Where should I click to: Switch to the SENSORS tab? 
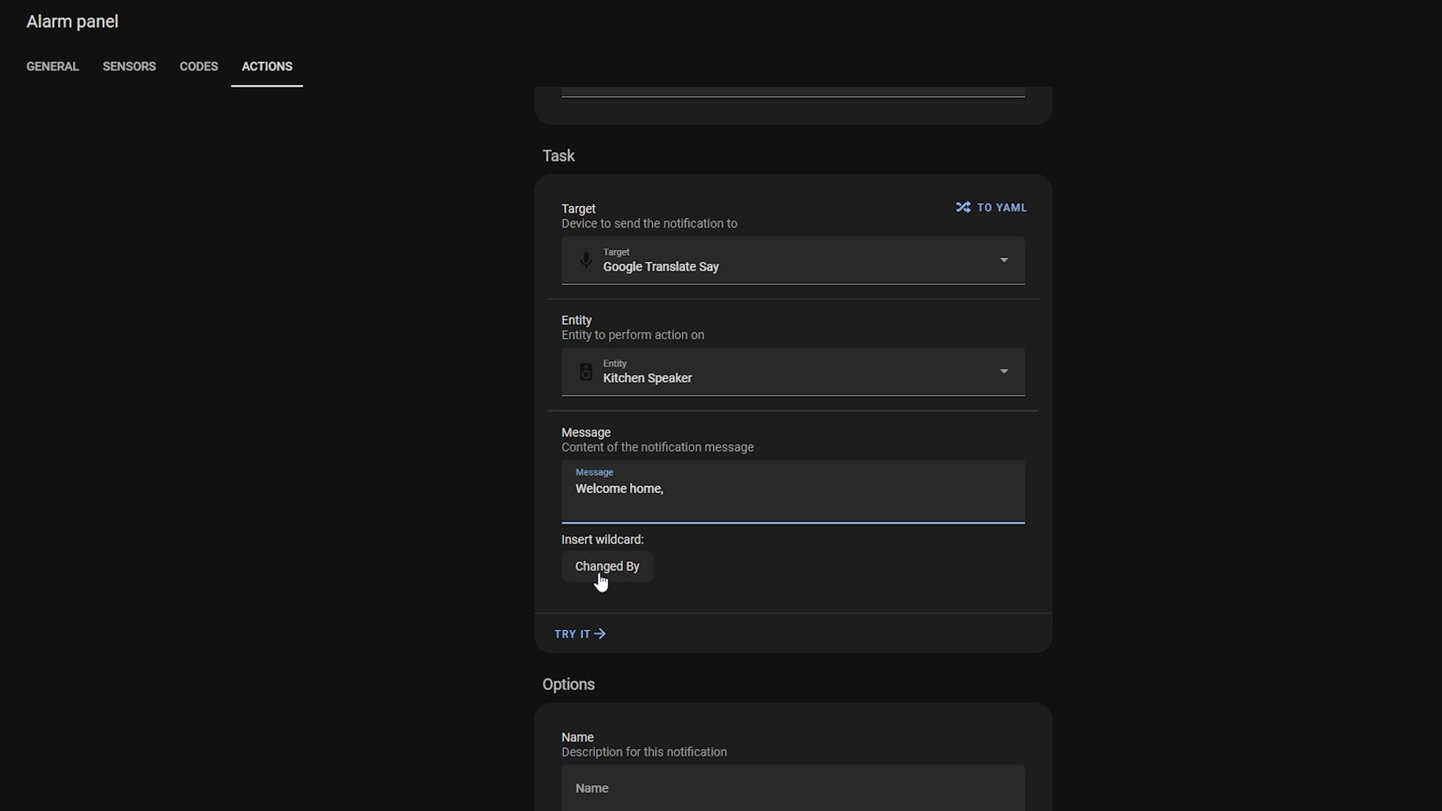point(129,66)
